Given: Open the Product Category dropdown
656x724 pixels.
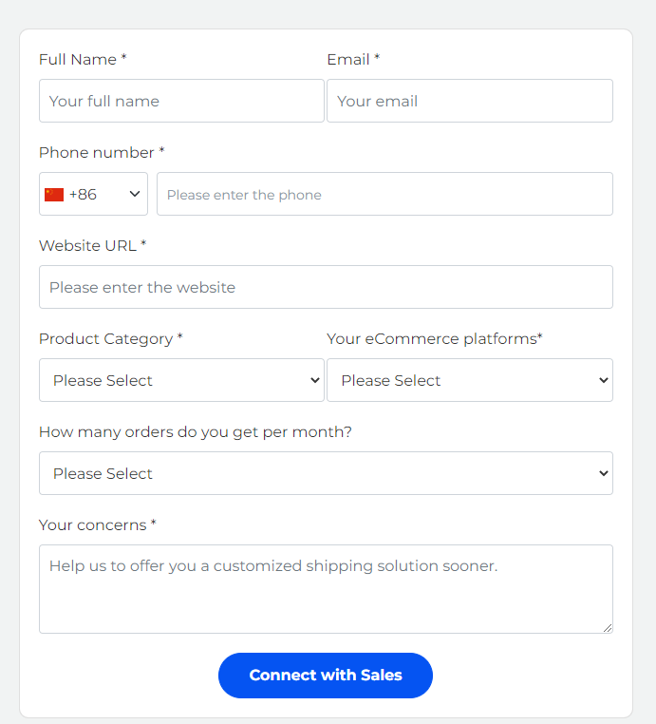Looking at the screenshot, I should pyautogui.click(x=181, y=380).
